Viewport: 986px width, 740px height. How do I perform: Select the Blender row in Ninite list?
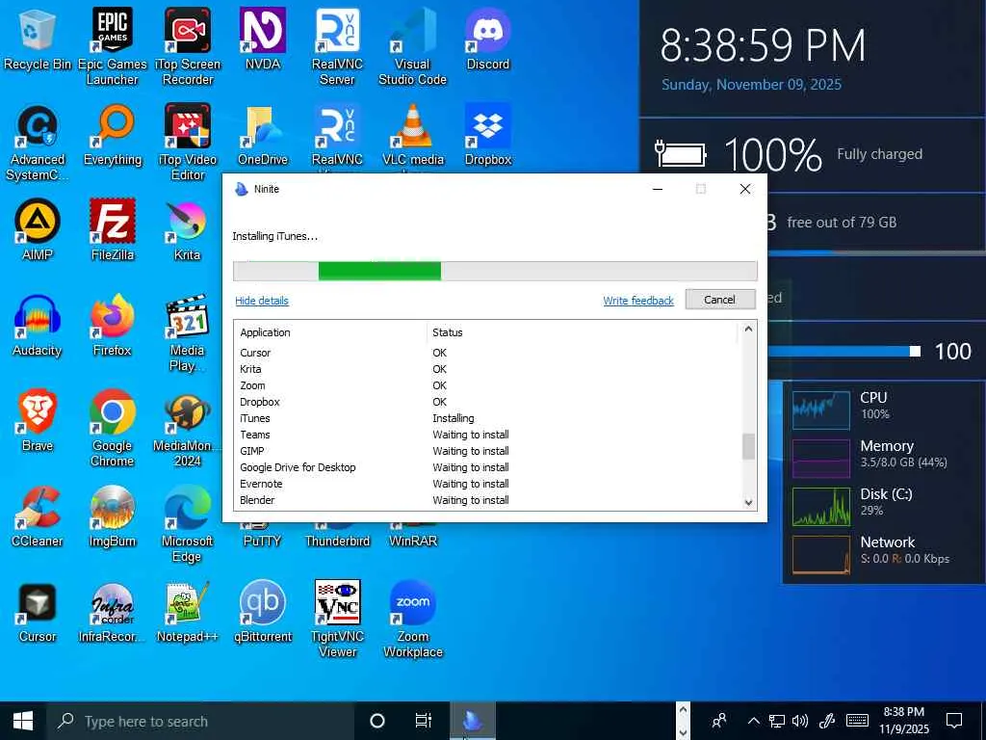[x=487, y=500]
